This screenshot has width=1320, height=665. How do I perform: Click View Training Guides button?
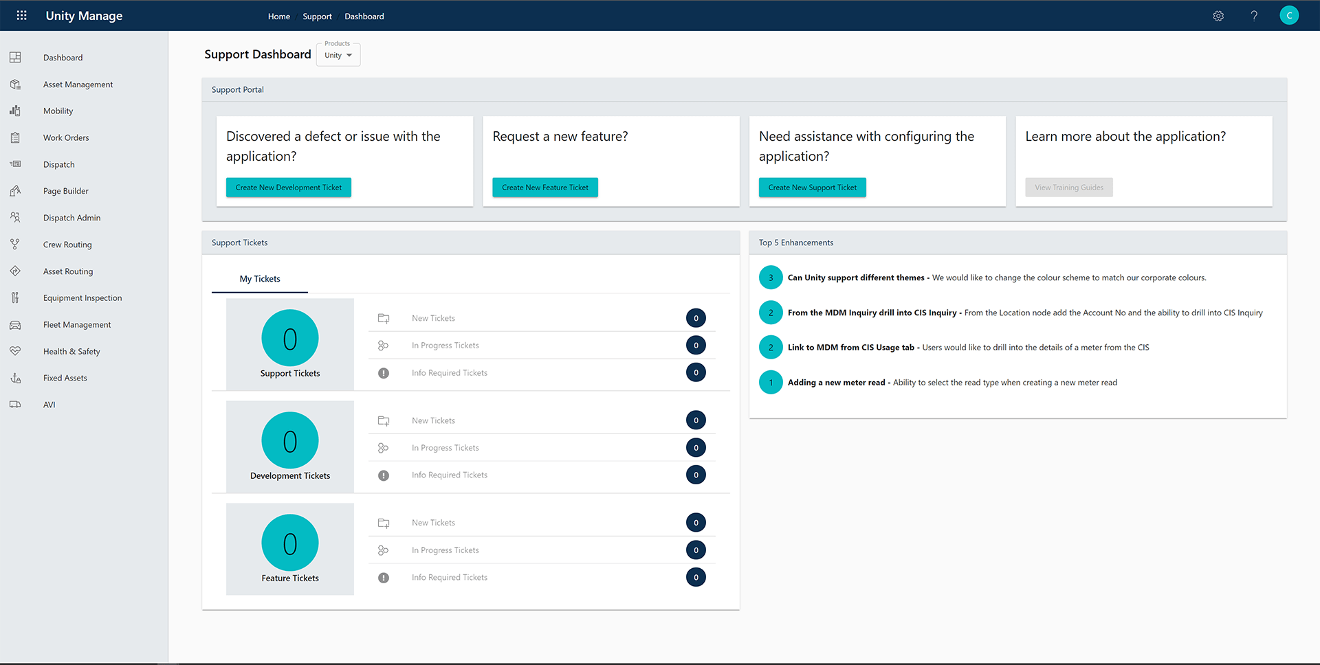[1068, 188]
